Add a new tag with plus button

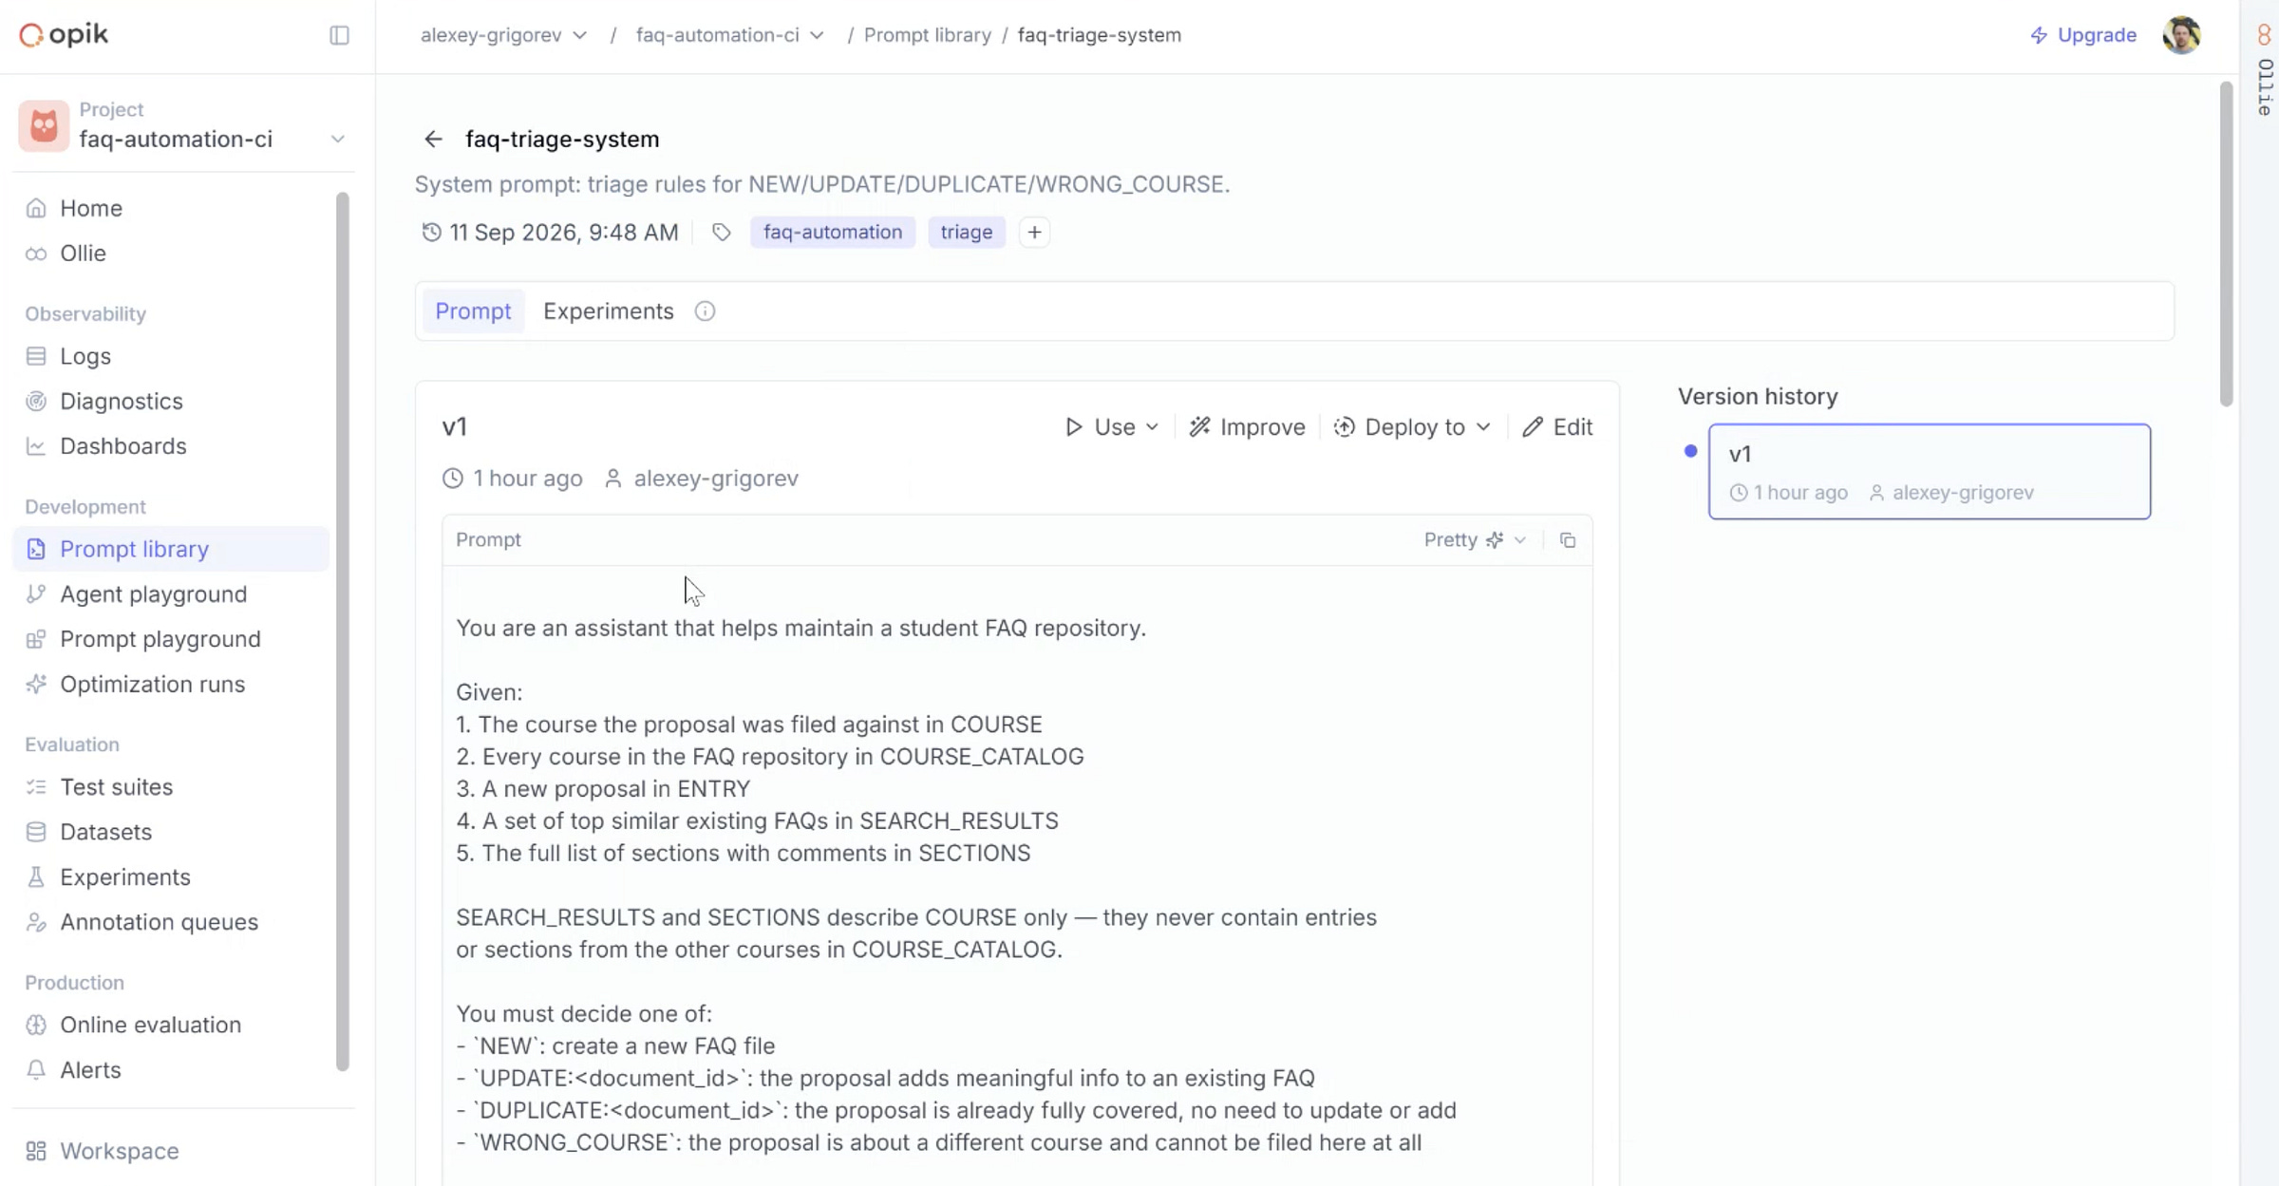[x=1034, y=233]
